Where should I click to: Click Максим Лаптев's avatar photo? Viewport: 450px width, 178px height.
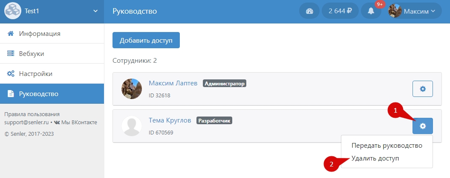pyautogui.click(x=132, y=89)
